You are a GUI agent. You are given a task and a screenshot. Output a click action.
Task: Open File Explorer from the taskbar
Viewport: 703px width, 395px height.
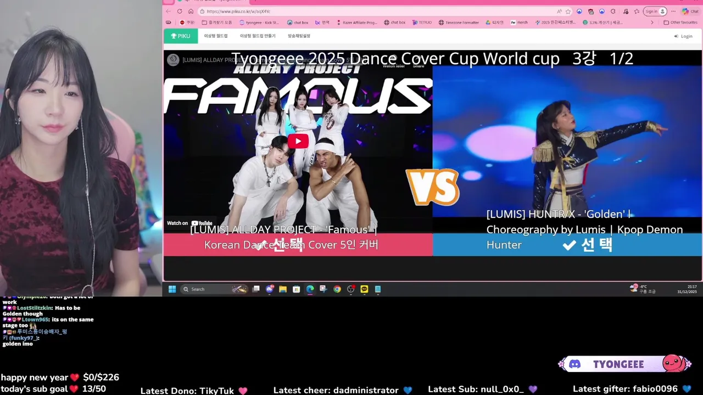click(283, 289)
